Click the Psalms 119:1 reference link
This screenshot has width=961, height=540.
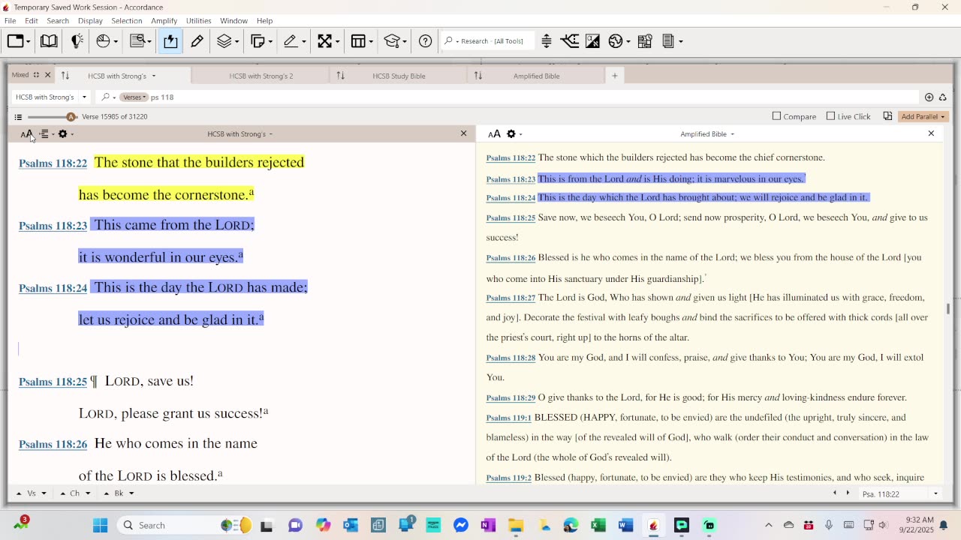pos(508,418)
